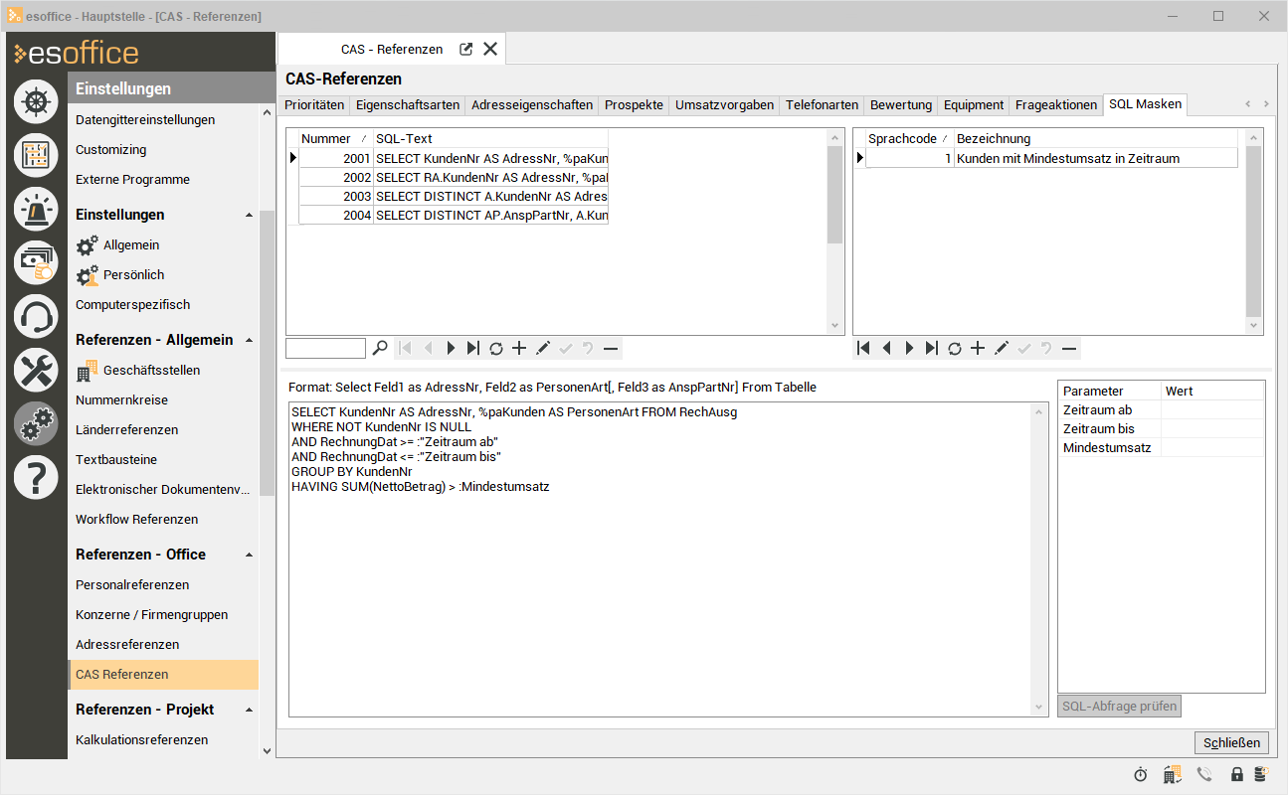
Task: Click the magnifier search icon below SQL list
Action: [380, 348]
